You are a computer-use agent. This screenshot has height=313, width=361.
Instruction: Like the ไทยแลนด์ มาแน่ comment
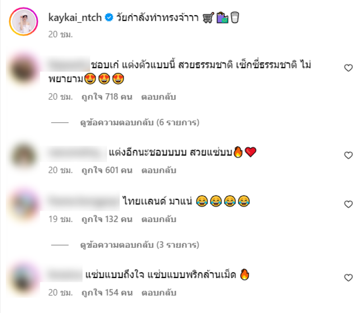coord(348,204)
